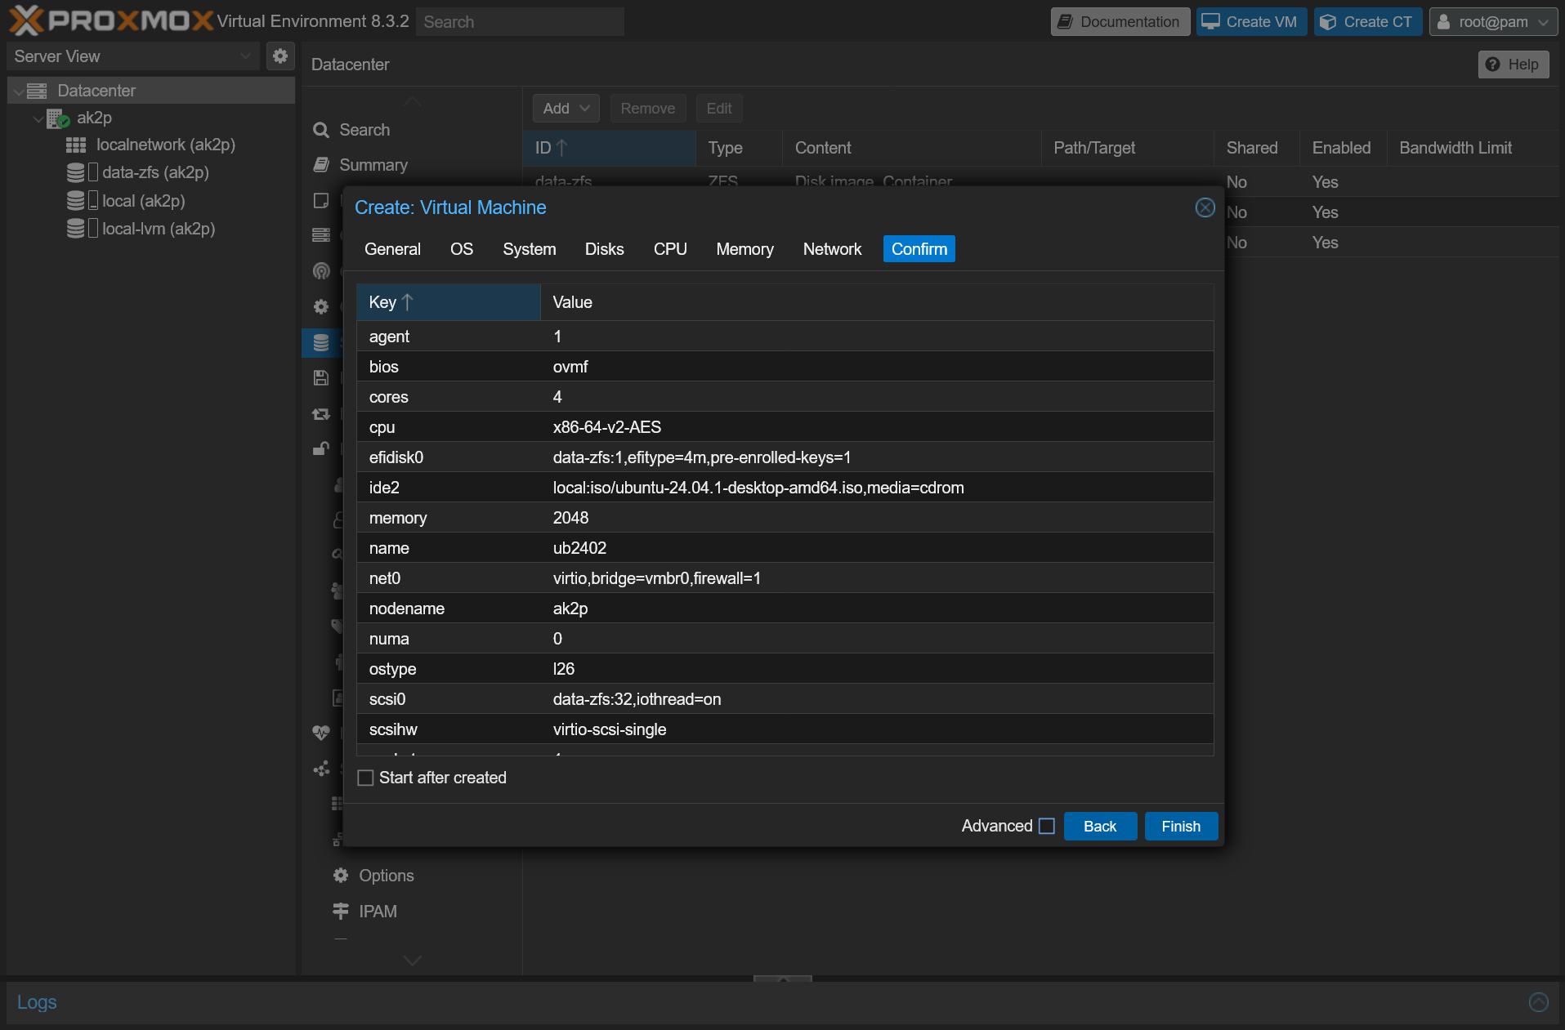
Task: Click inside the top Search field
Action: [x=521, y=21]
